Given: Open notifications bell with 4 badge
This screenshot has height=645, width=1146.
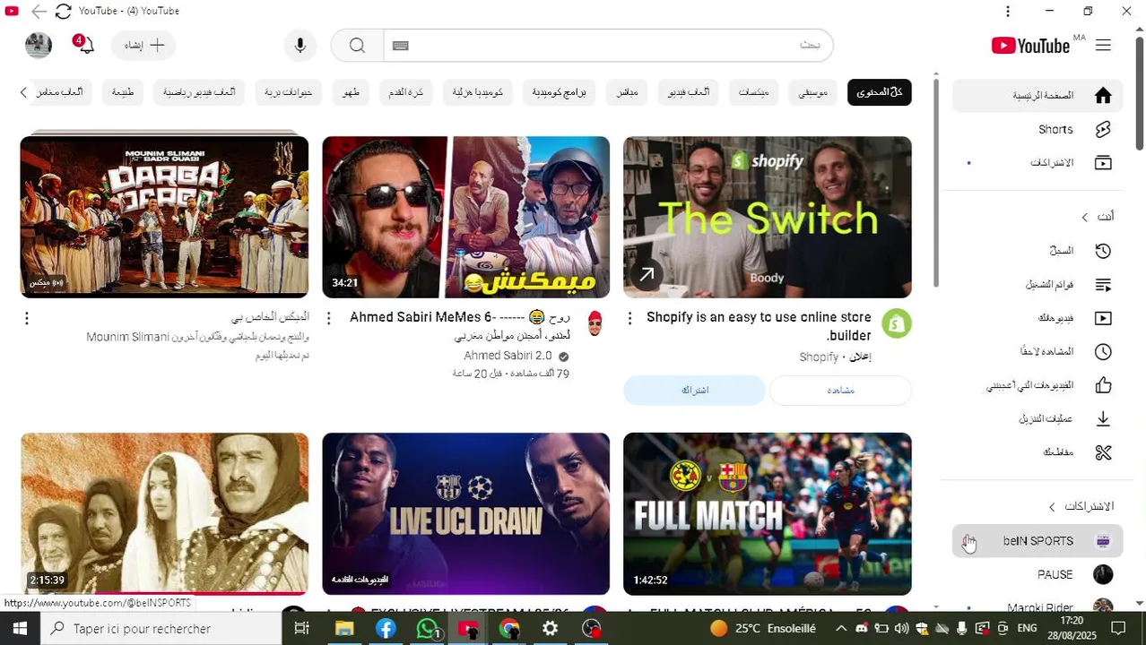Looking at the screenshot, I should pyautogui.click(x=85, y=45).
